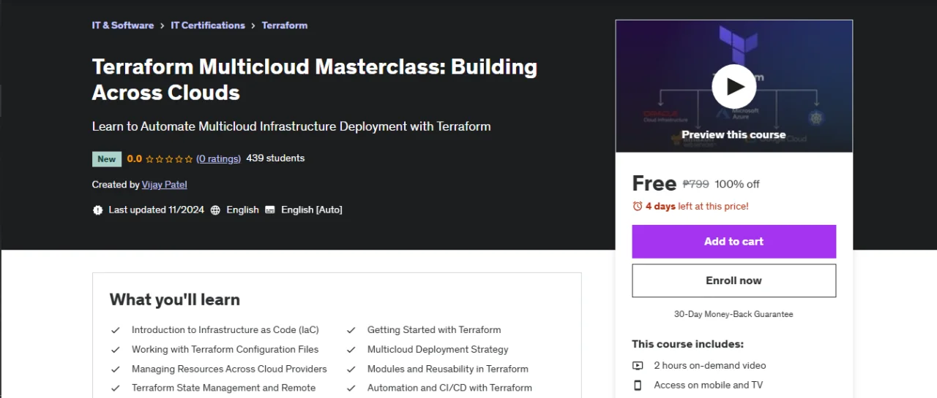Click Modules and Reusability in Terraform item
The width and height of the screenshot is (937, 398).
448,370
